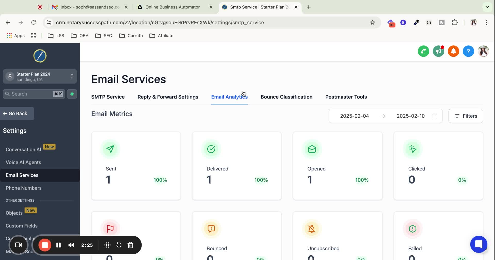
Task: Click the green lightning quick actions button
Action: (72, 94)
